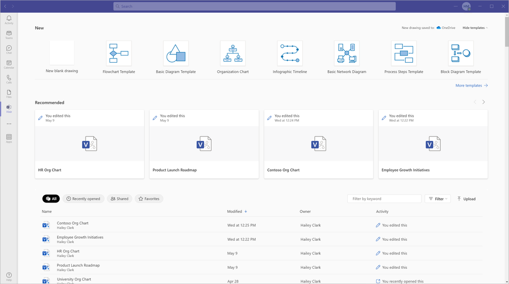Image resolution: width=509 pixels, height=284 pixels.
Task: Open Settings and more ellipsis in title bar
Action: tap(456, 6)
